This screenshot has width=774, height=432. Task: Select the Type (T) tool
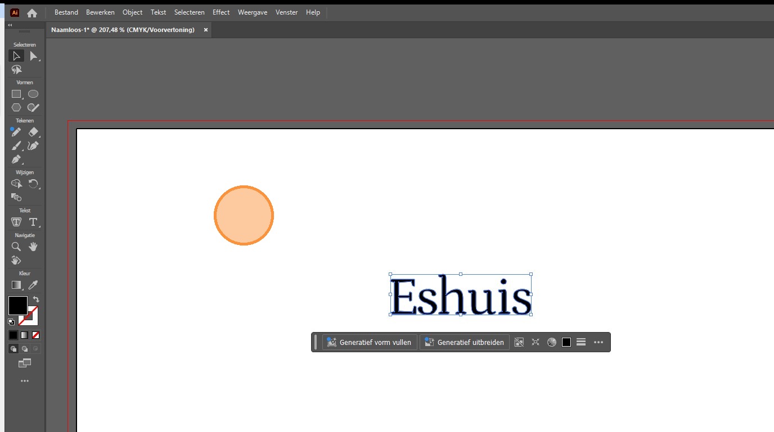pos(33,222)
